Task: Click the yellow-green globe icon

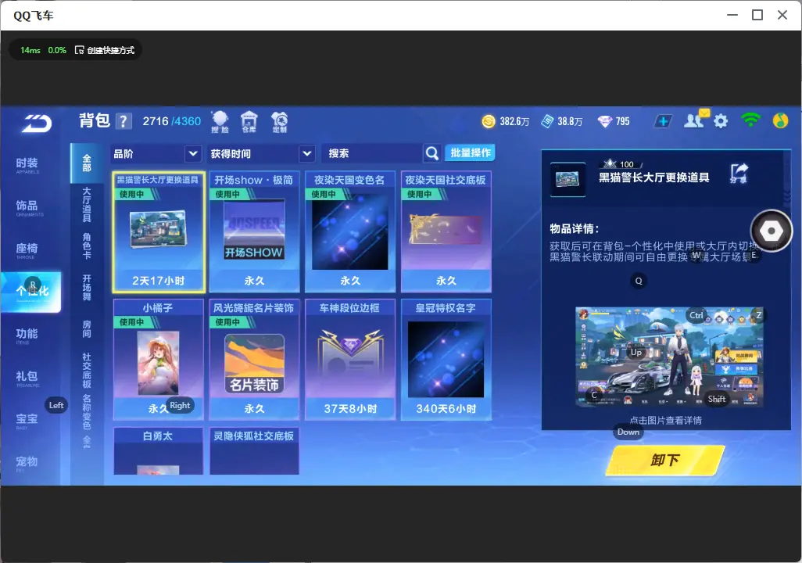Action: click(780, 120)
